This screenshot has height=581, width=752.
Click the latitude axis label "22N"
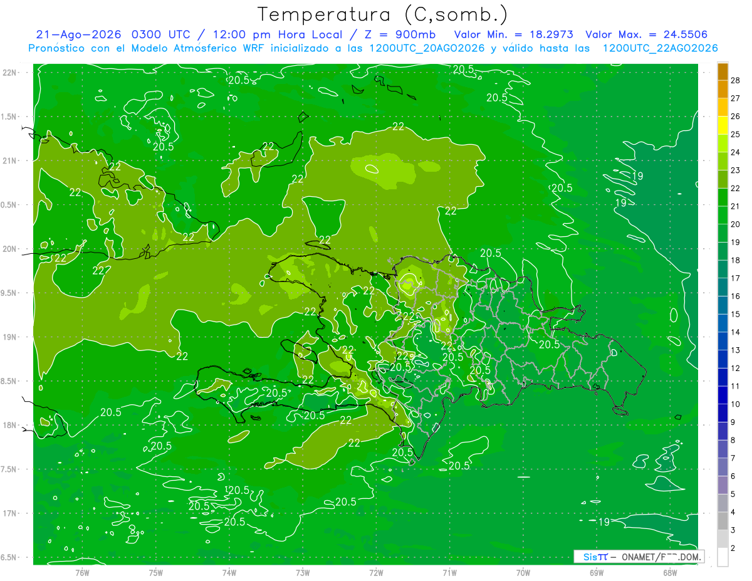(x=11, y=72)
